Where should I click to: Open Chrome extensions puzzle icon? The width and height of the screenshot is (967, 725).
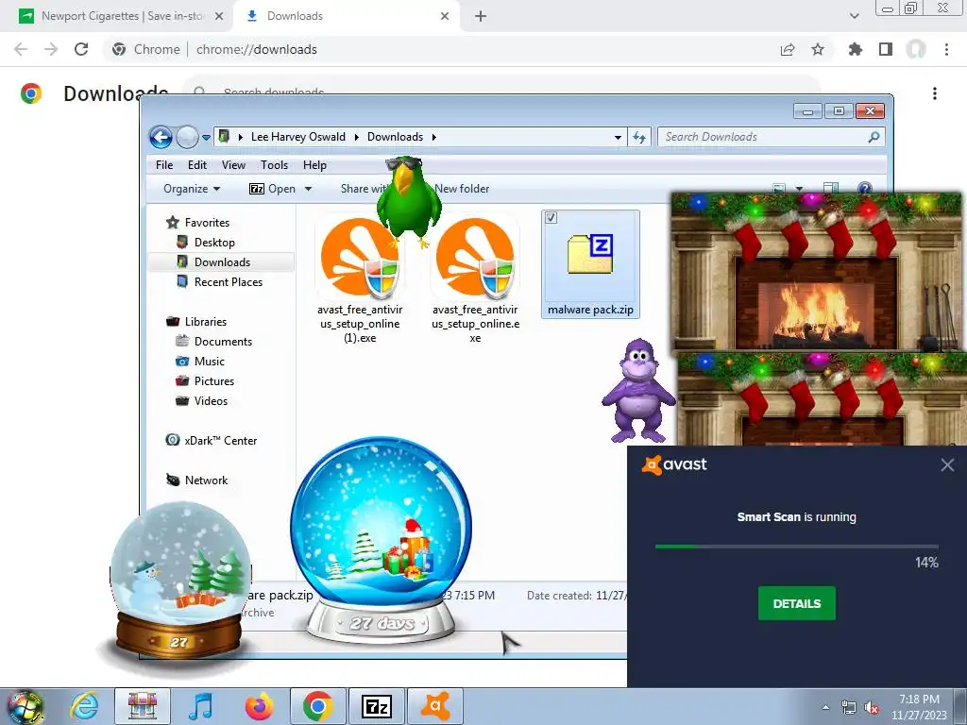pos(855,49)
